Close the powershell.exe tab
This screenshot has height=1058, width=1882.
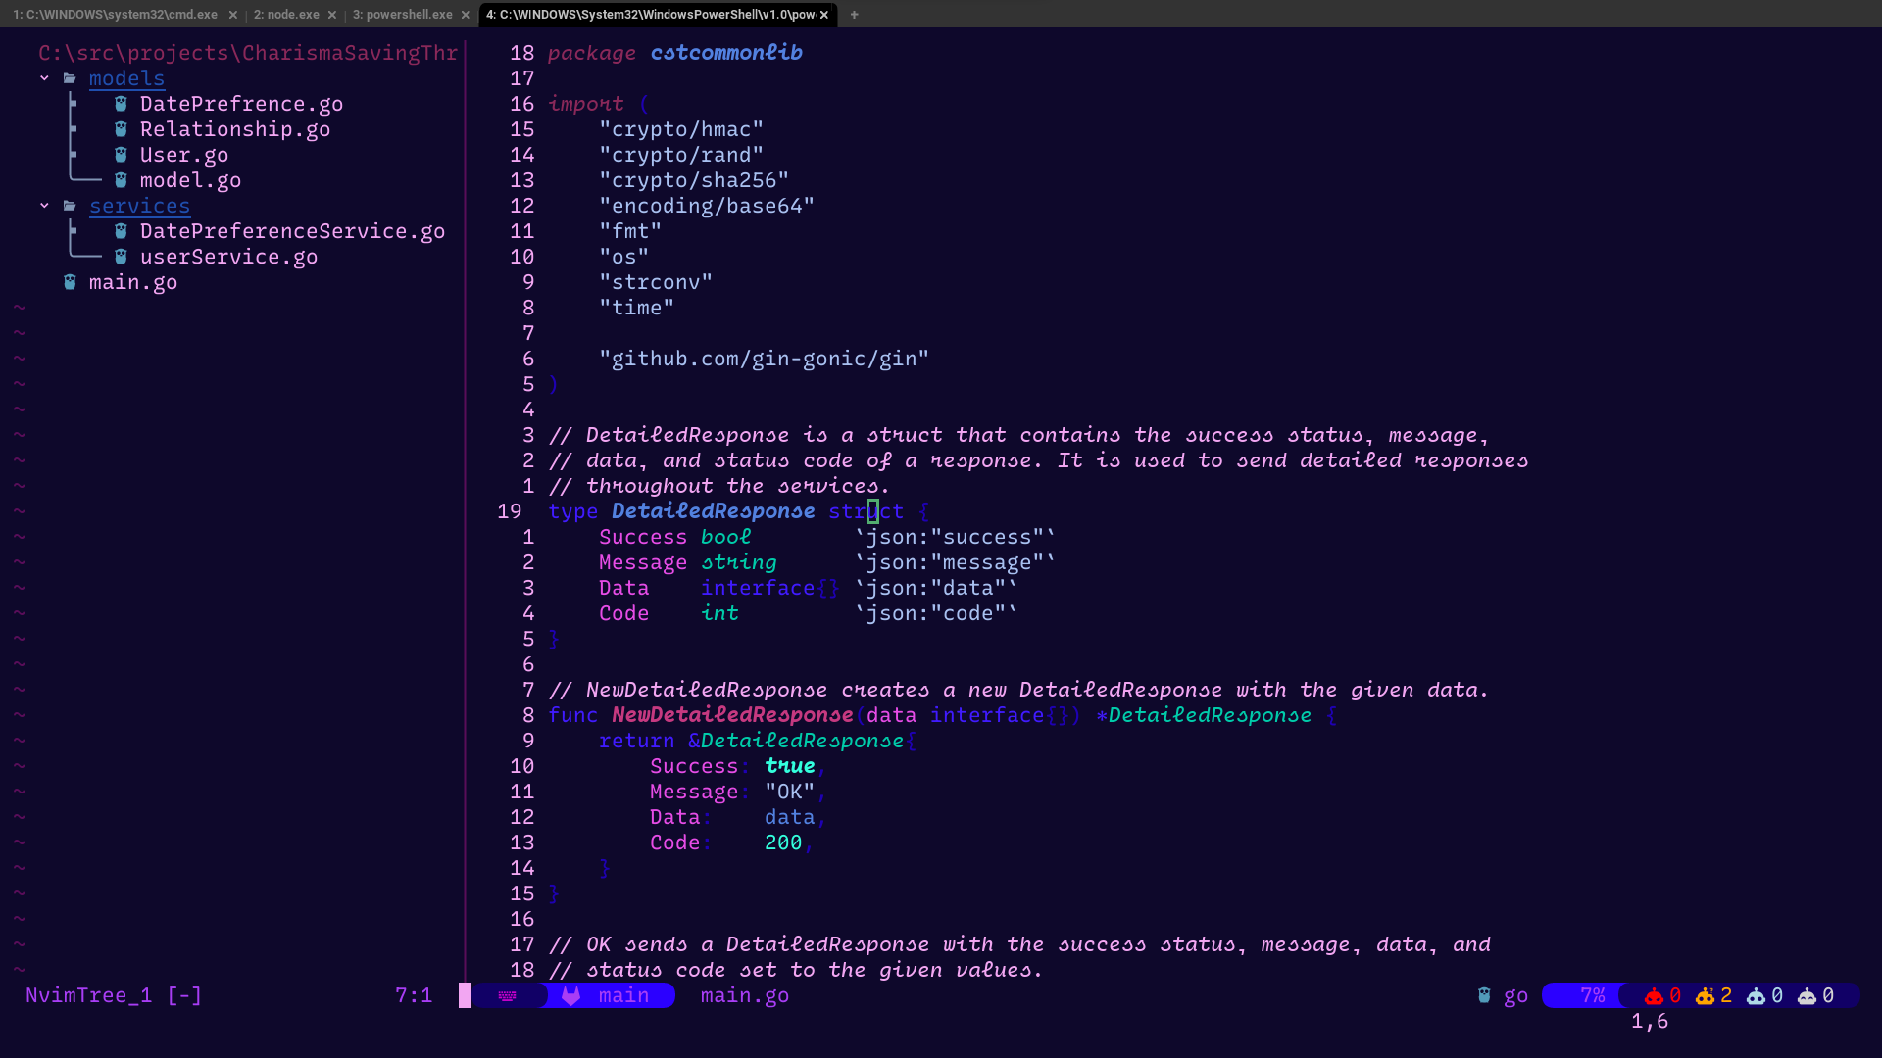(466, 15)
